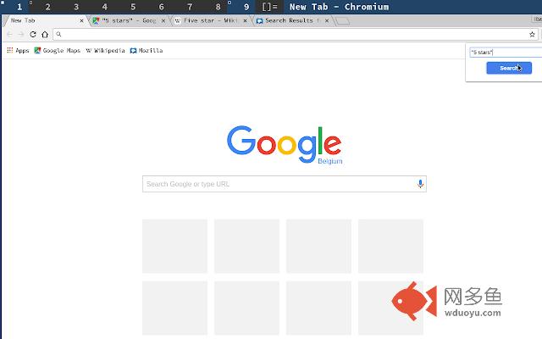This screenshot has width=542, height=339.
Task: Open the third most-visited tile in top row
Action: [x=318, y=246]
